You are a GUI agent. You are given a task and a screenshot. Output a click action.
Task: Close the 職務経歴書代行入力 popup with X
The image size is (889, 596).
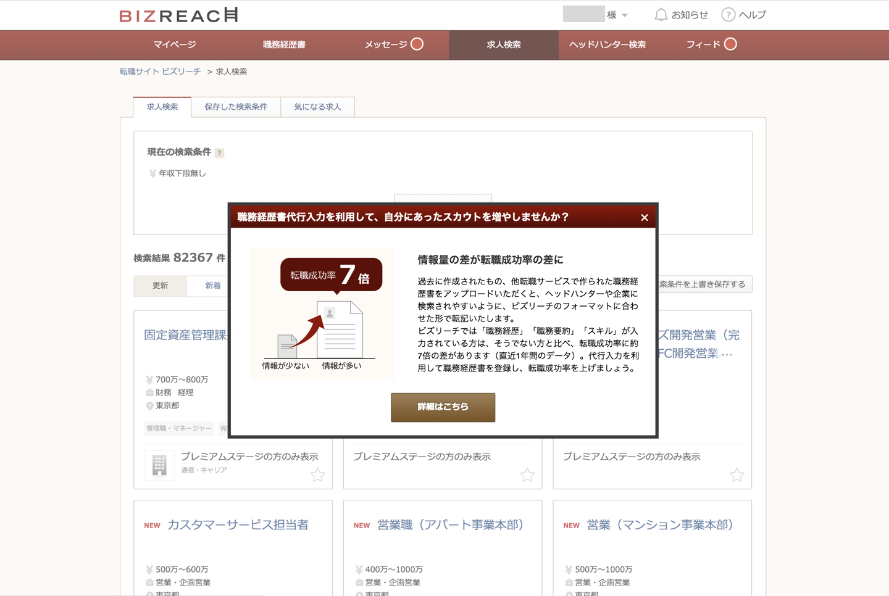[x=645, y=217]
